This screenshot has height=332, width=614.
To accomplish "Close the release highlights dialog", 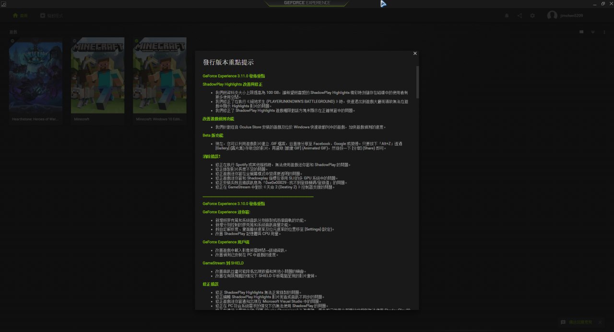I will [415, 54].
